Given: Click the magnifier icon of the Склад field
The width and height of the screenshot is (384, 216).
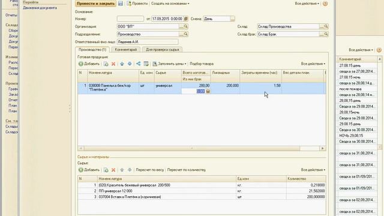Looking at the screenshot, I should pos(326,26).
